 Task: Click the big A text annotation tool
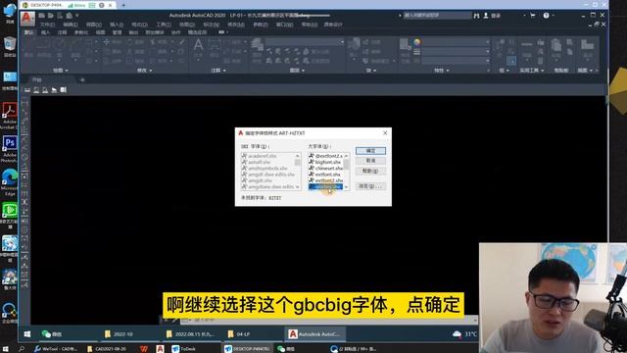pyautogui.click(x=198, y=45)
